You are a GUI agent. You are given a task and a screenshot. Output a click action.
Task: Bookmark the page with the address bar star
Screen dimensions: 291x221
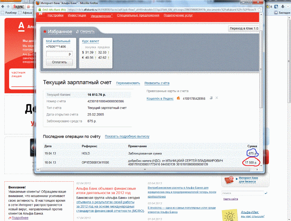point(259,10)
